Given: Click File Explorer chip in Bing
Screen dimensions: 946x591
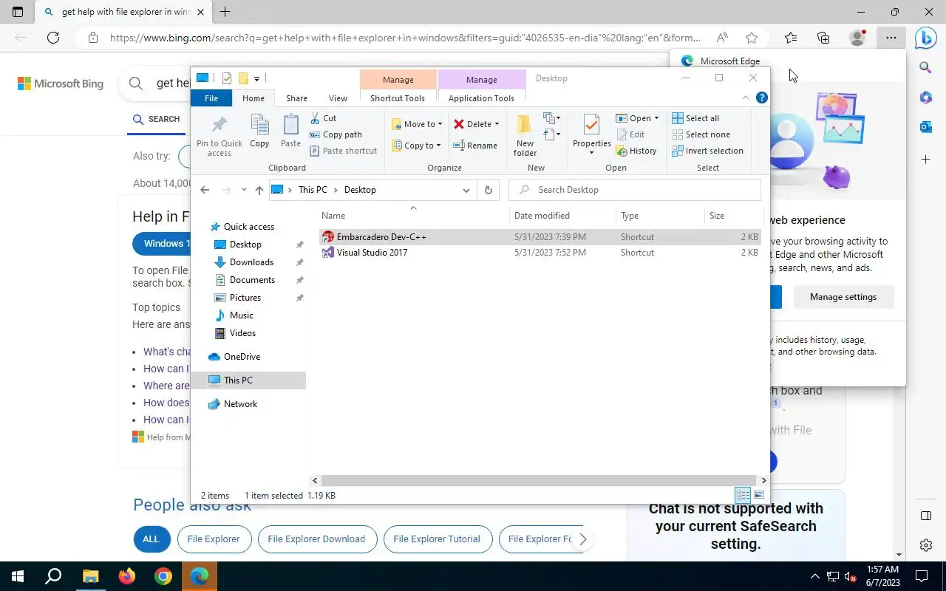Looking at the screenshot, I should [214, 539].
